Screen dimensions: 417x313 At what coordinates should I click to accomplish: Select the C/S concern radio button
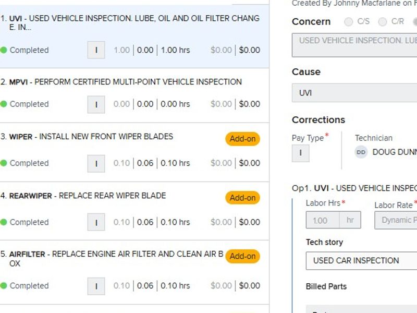(x=349, y=22)
